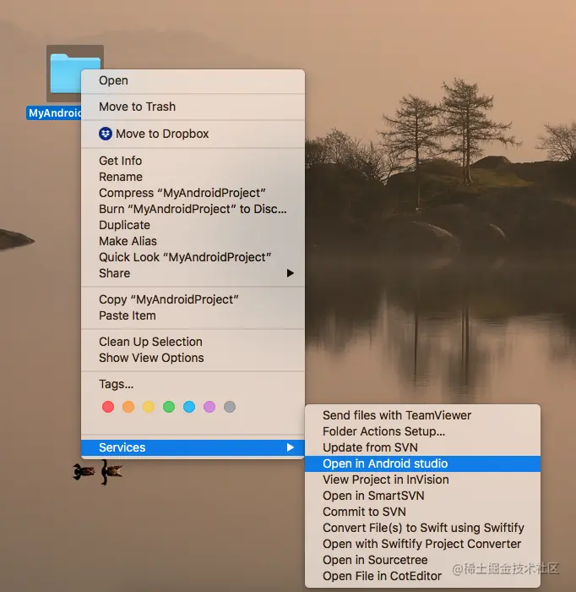Image resolution: width=576 pixels, height=592 pixels.
Task: Click the Dropbox icon in the menu
Action: (106, 134)
